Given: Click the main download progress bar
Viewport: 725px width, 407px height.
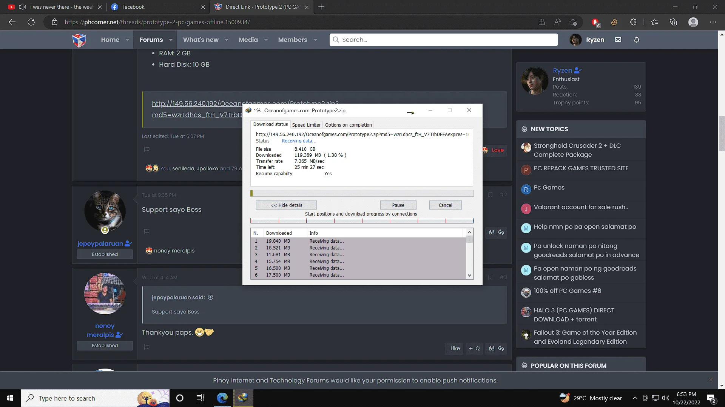Looking at the screenshot, I should [x=362, y=193].
